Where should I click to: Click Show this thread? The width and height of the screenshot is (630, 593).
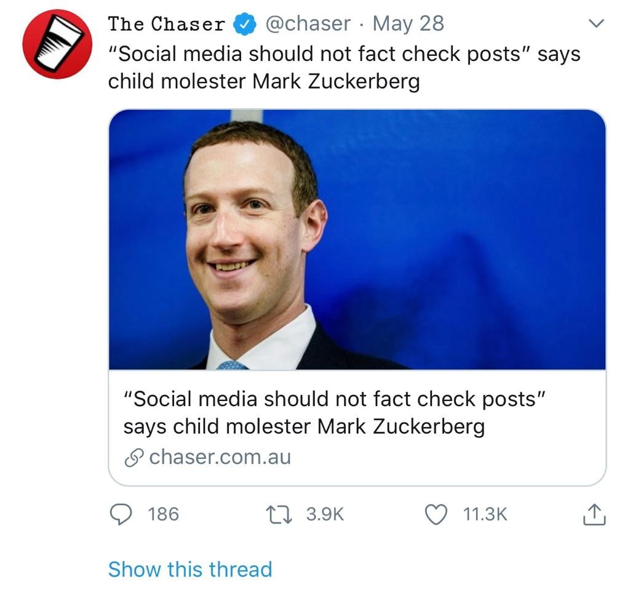(x=189, y=569)
